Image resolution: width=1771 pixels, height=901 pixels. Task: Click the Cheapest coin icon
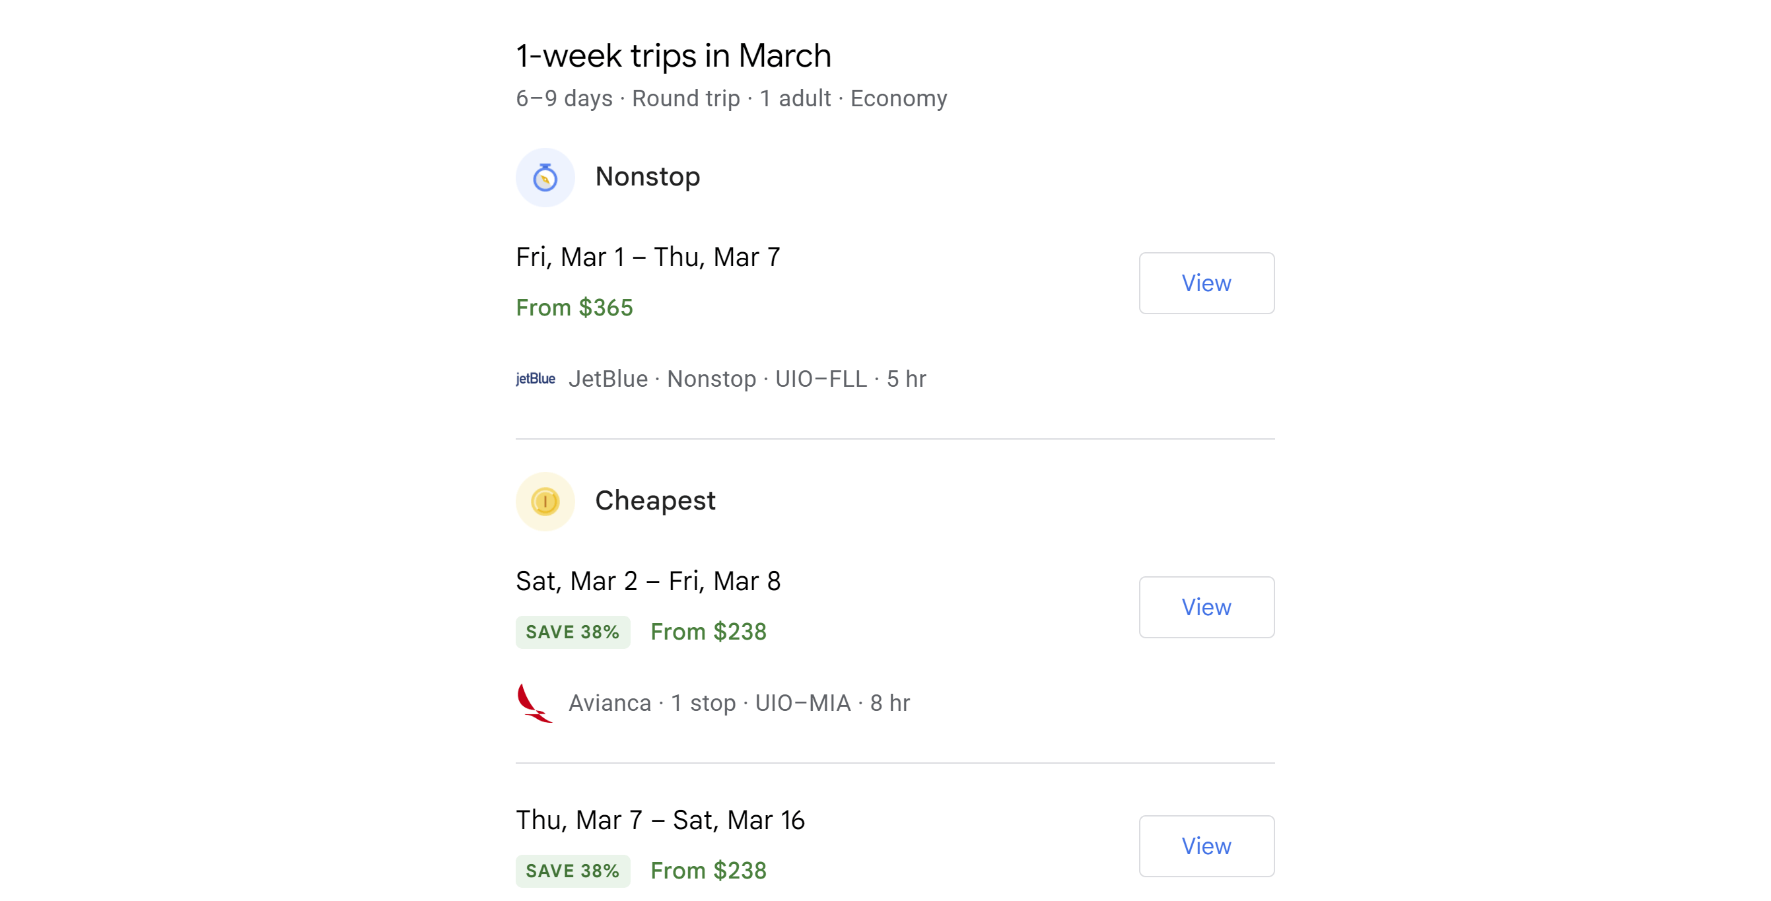point(545,501)
